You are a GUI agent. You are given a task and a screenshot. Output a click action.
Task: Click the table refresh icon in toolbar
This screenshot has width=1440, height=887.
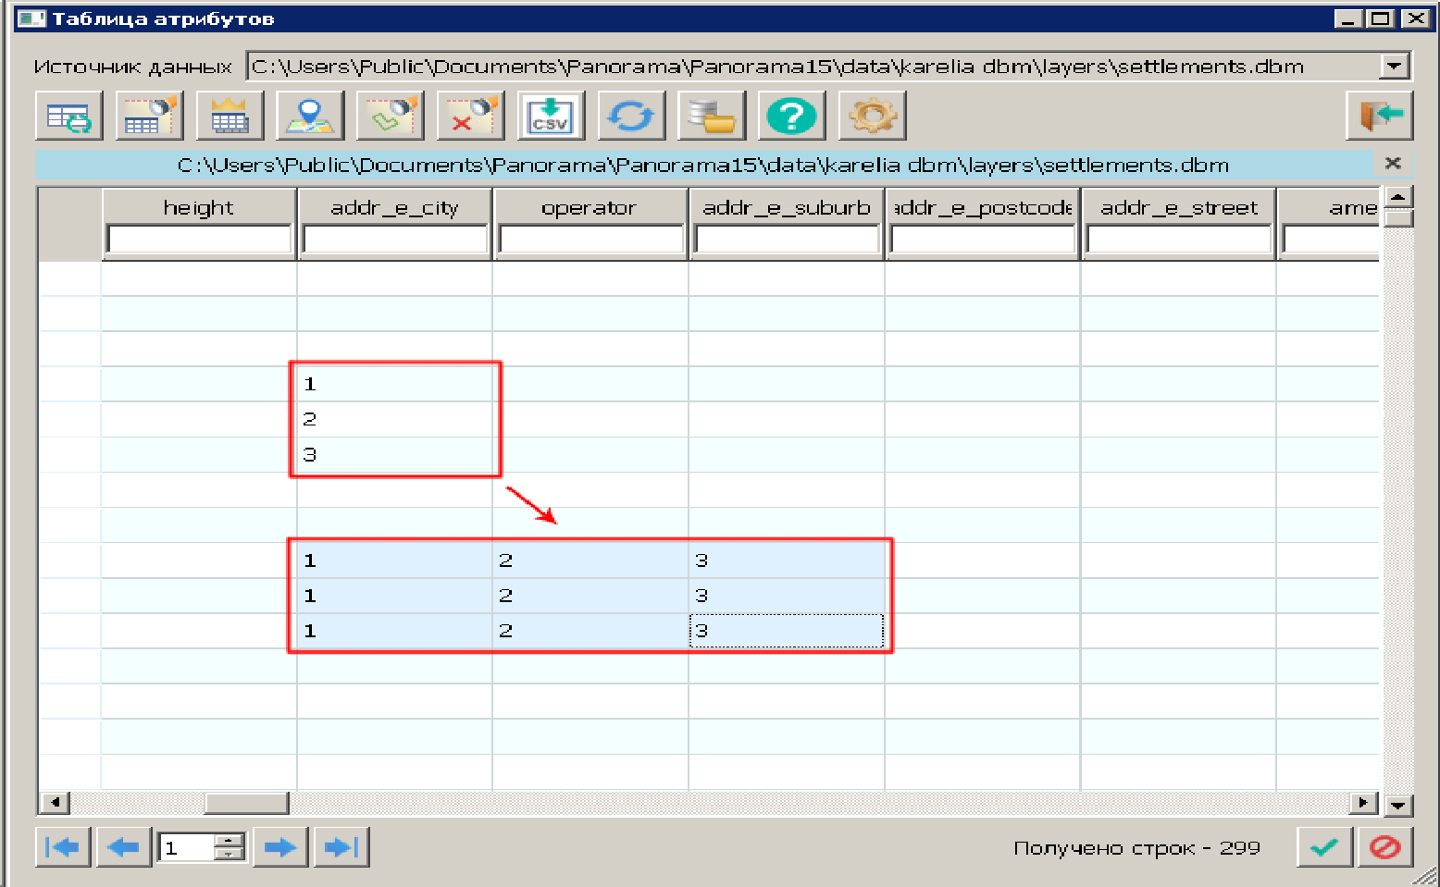point(69,117)
